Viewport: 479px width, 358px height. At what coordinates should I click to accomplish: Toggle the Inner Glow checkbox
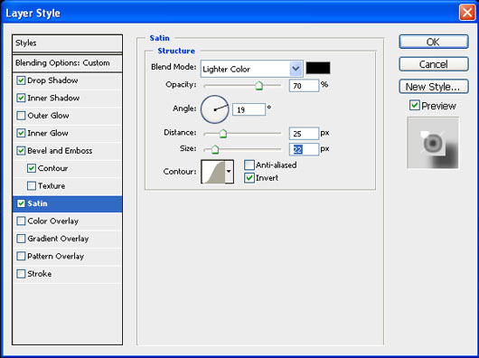(x=21, y=133)
